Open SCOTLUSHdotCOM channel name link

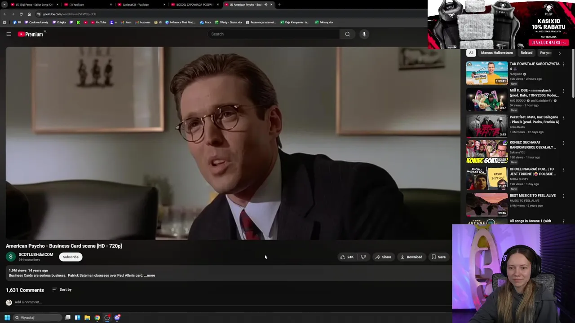[x=36, y=254]
